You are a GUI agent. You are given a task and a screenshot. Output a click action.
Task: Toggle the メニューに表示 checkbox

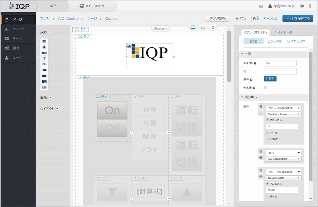237,18
